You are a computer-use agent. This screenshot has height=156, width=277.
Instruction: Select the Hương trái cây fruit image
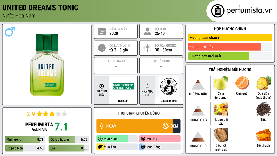[221, 109]
